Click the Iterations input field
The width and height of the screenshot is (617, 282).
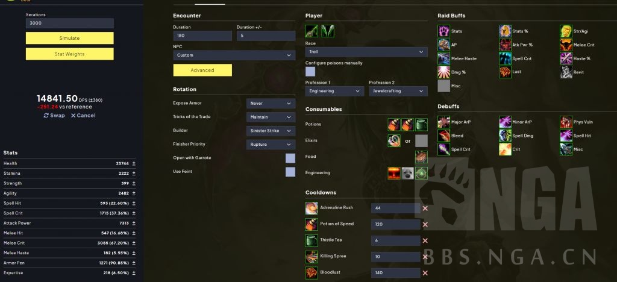(x=70, y=23)
